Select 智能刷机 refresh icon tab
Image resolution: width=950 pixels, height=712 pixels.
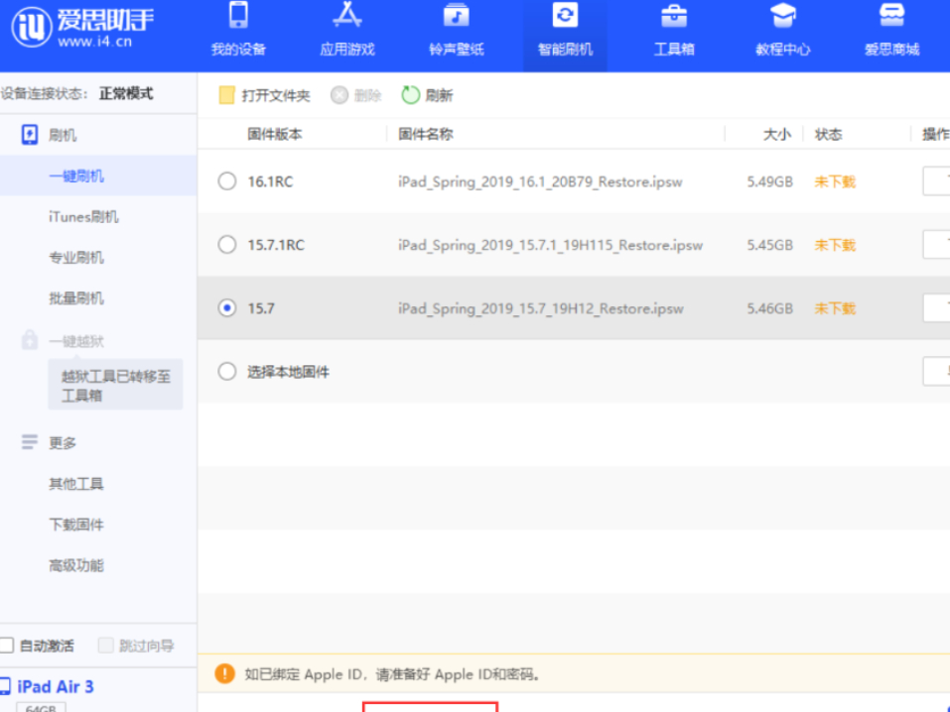565,15
